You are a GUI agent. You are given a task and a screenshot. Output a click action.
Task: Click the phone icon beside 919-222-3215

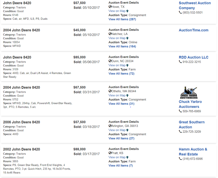tap(180, 62)
